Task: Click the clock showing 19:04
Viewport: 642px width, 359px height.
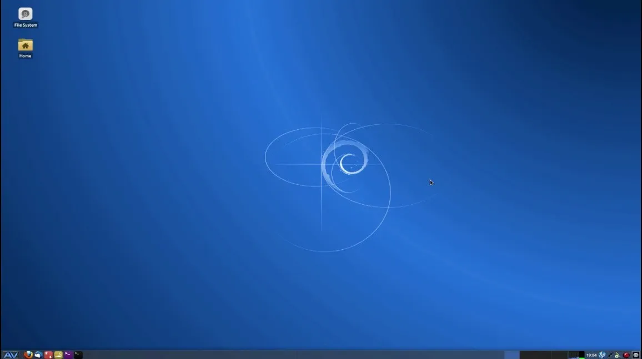Action: pyautogui.click(x=591, y=355)
